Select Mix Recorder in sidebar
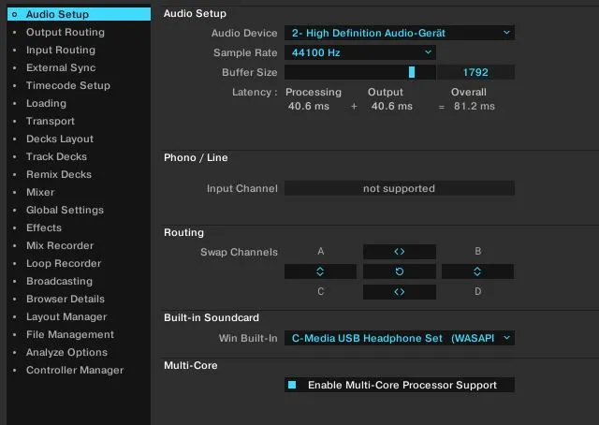599x425 pixels. point(60,245)
